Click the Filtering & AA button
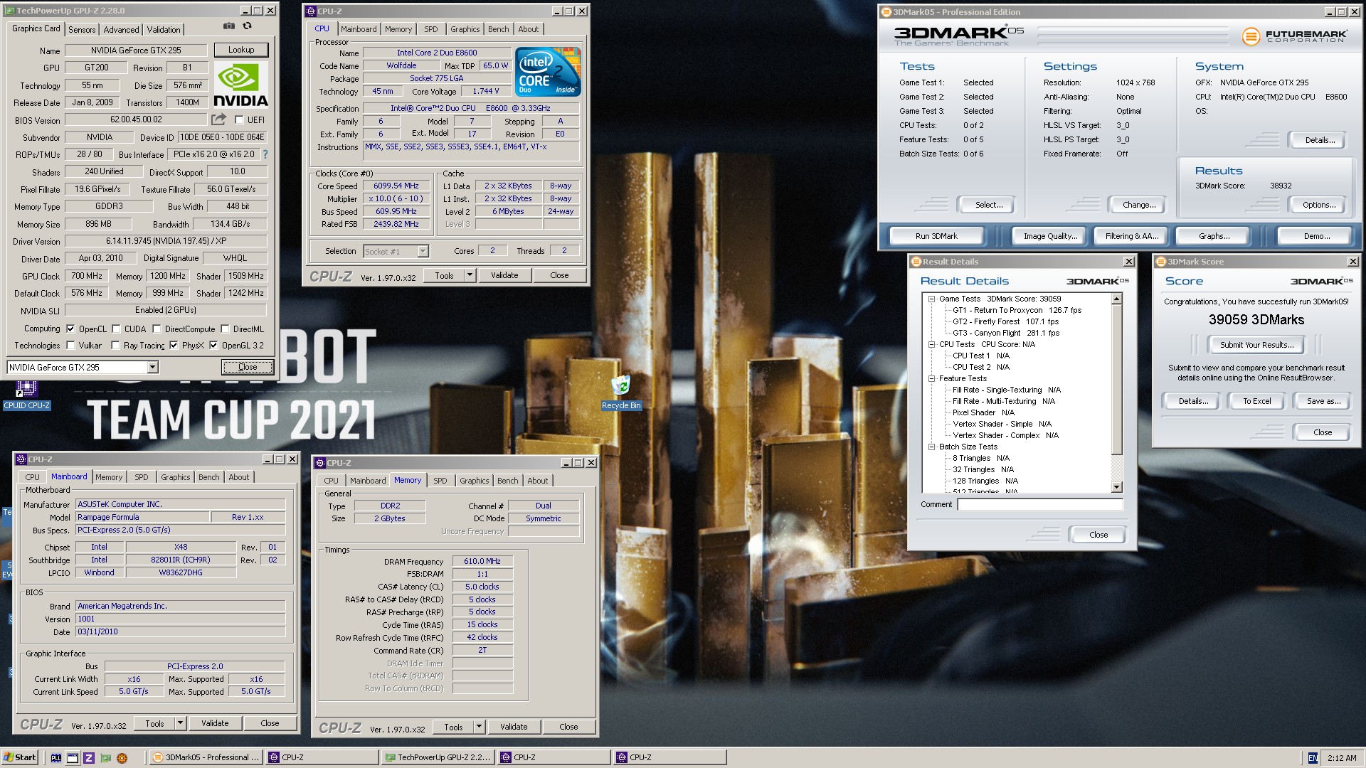 1131,236
